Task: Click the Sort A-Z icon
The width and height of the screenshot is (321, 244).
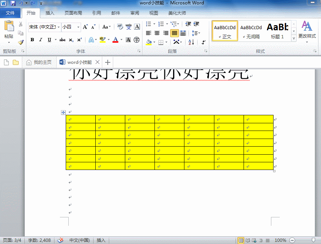Action: [x=191, y=42]
